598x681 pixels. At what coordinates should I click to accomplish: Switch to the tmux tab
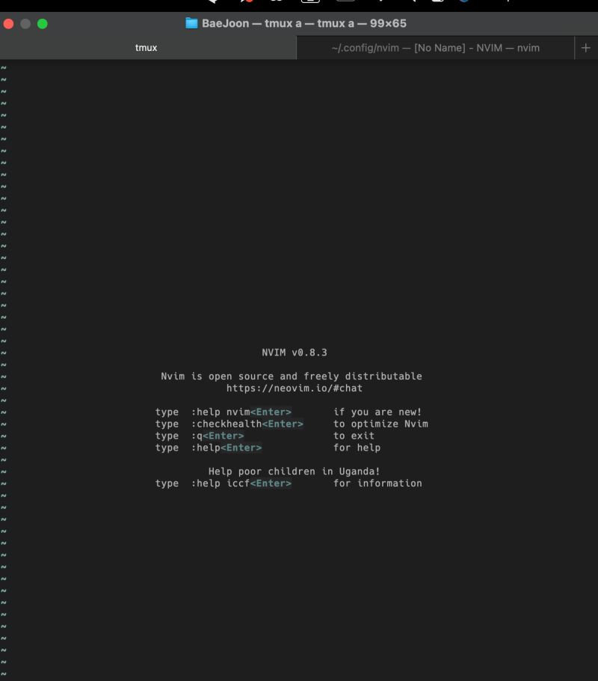(146, 47)
